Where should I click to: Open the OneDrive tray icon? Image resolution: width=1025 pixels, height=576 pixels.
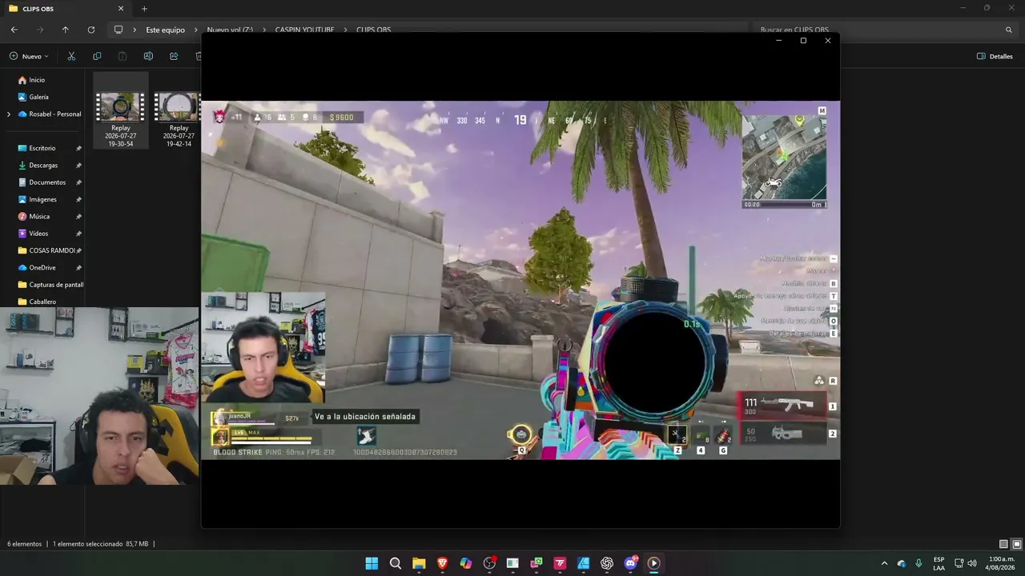(902, 563)
